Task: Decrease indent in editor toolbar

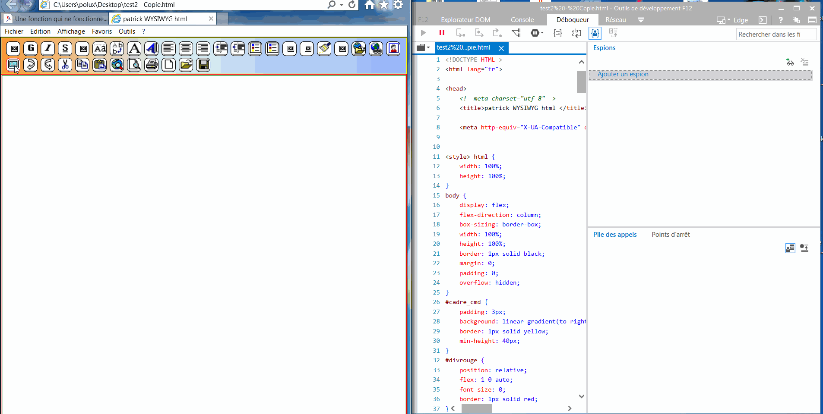Action: (x=238, y=48)
